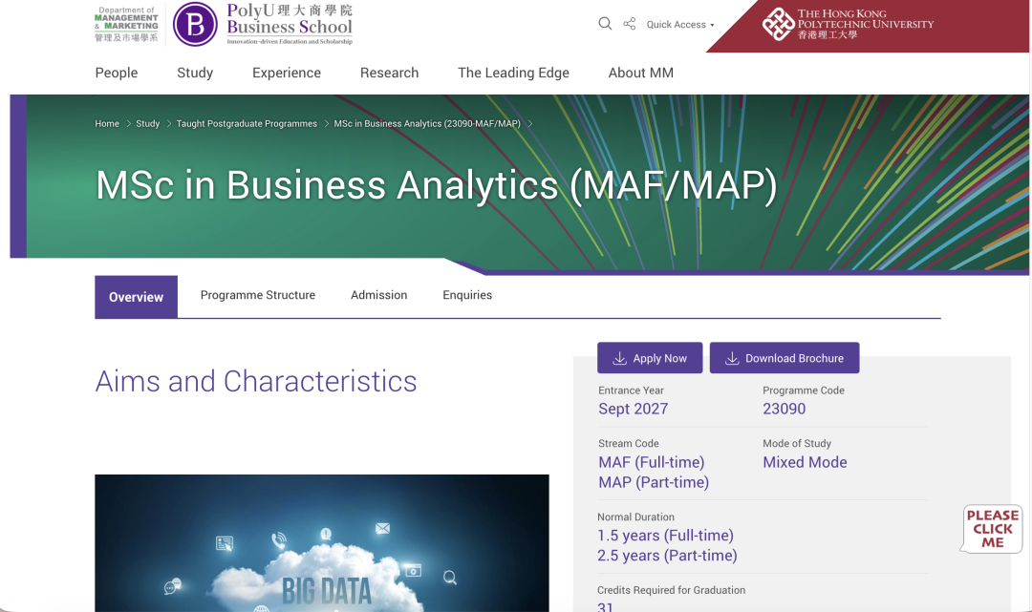Select the Overview tab

[x=137, y=297]
